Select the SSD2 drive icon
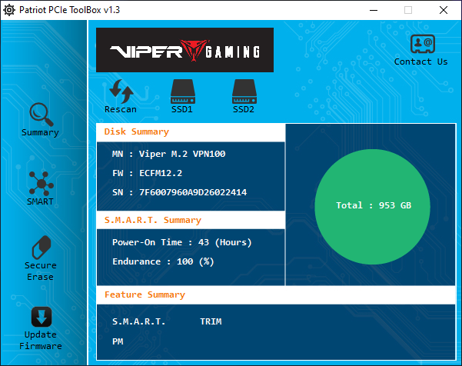 pos(243,91)
